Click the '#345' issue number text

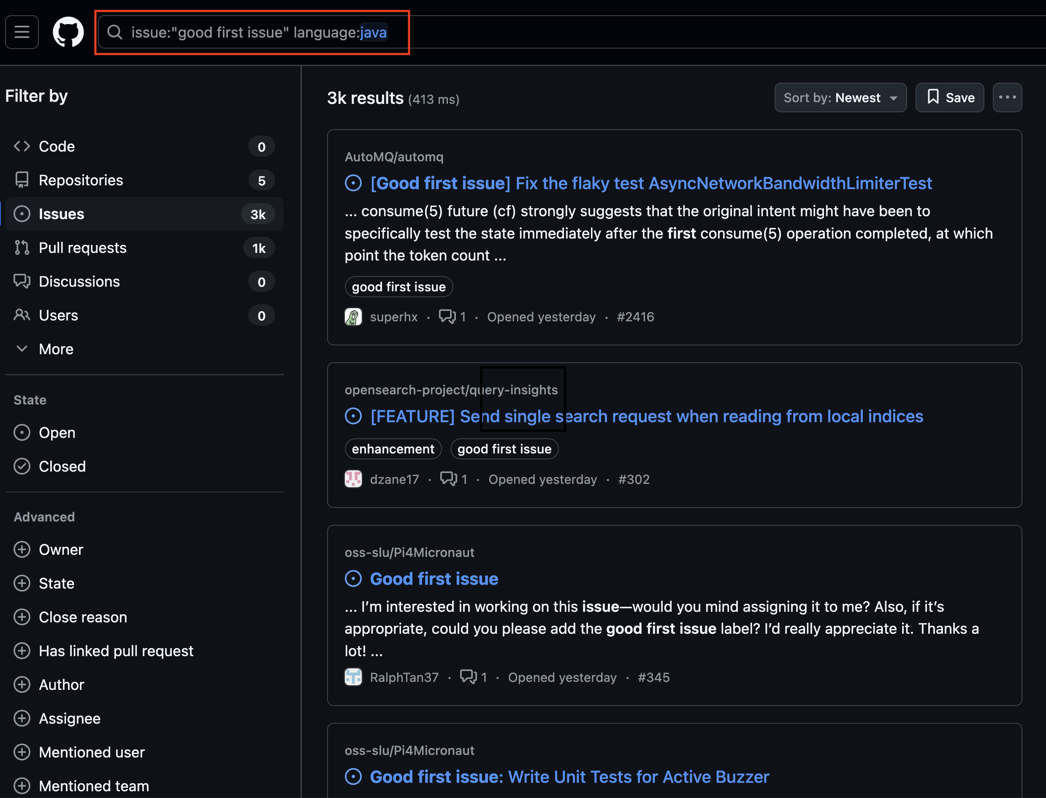(x=653, y=677)
